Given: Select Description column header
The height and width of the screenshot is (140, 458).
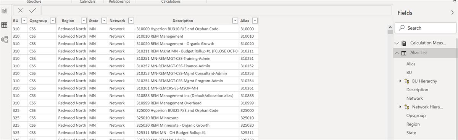Looking at the screenshot, I should [183, 21].
